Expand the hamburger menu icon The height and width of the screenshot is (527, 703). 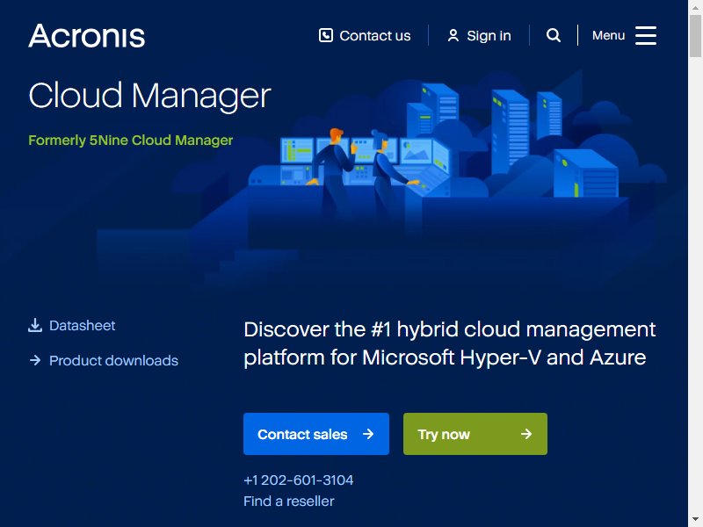pos(646,35)
